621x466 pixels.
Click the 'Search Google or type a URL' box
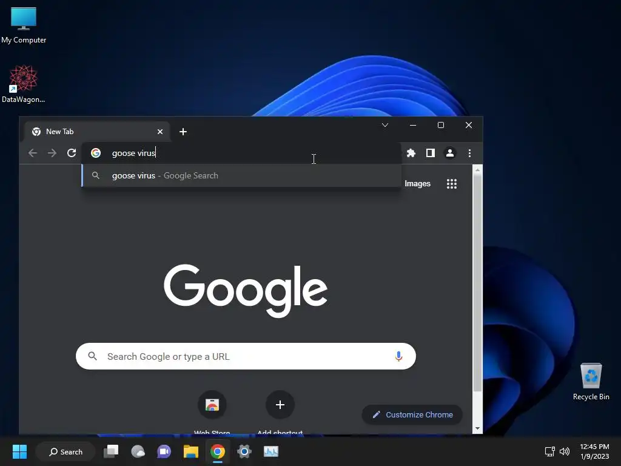coord(246,356)
